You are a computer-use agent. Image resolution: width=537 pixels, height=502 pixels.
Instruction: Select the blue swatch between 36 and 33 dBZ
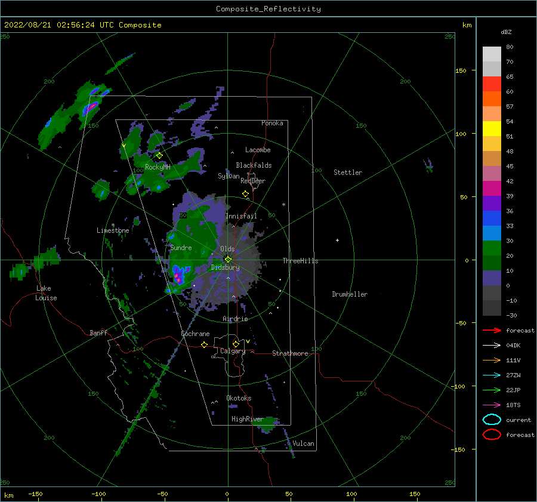coord(492,218)
